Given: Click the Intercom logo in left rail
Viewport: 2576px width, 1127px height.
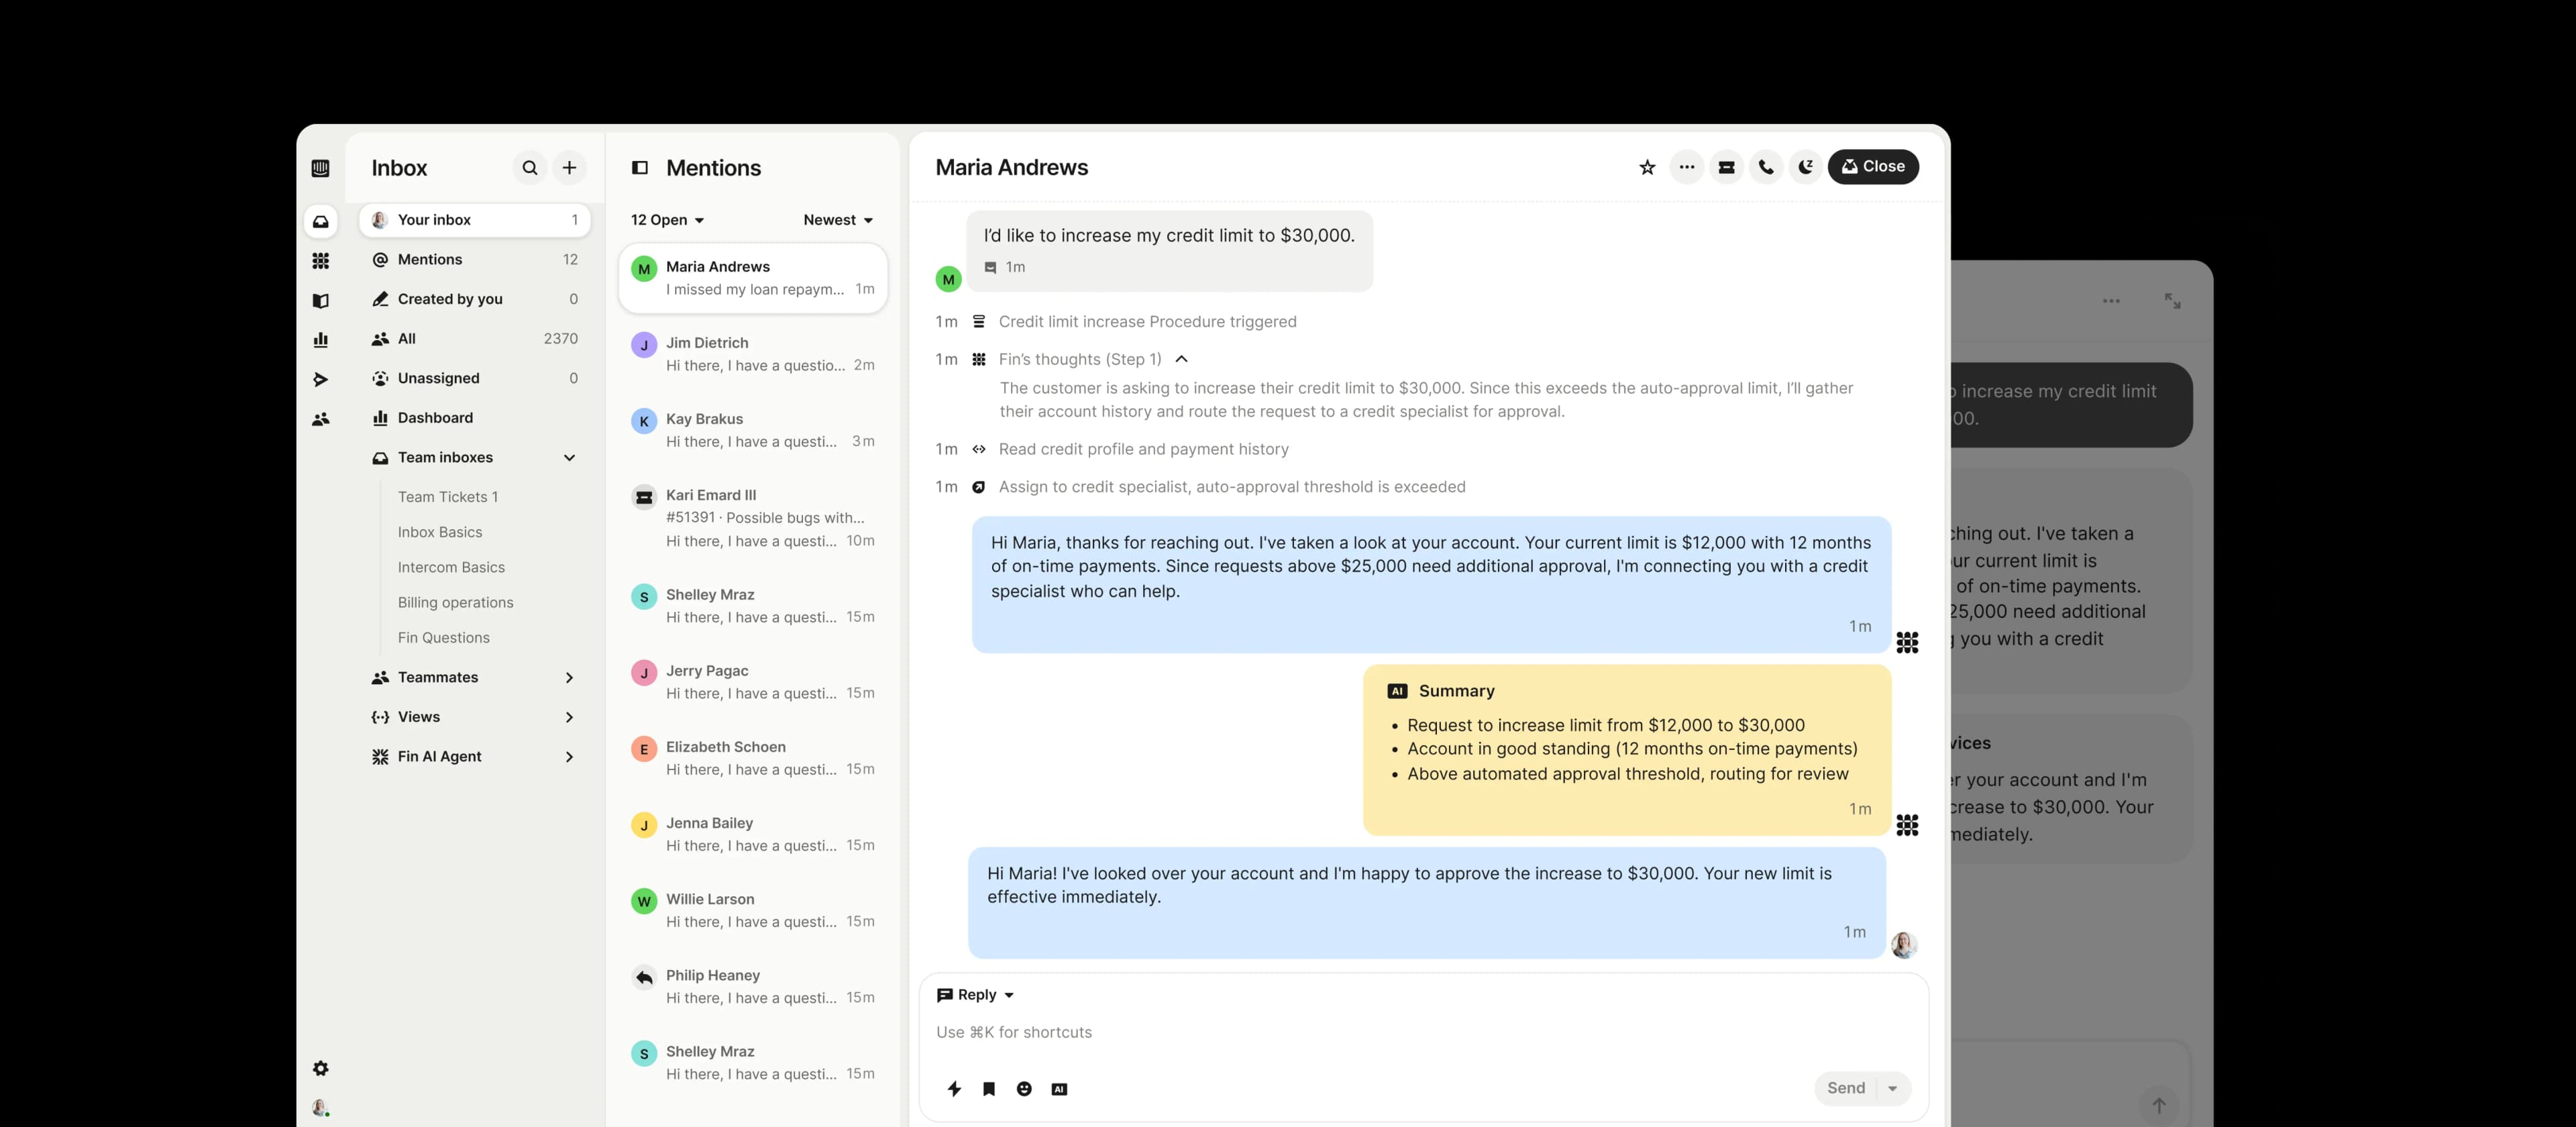Looking at the screenshot, I should 320,168.
